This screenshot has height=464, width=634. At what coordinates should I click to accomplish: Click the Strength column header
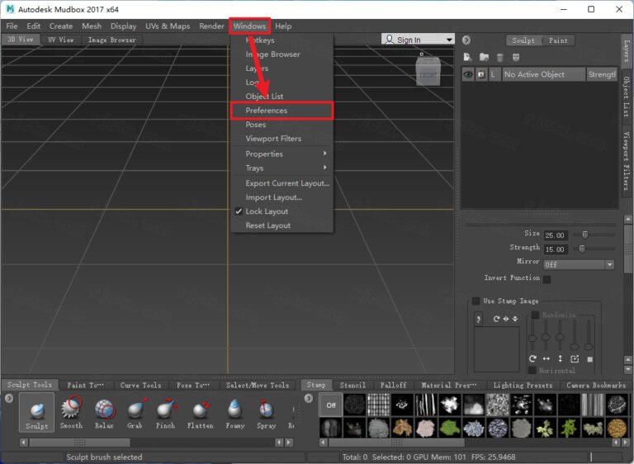pyautogui.click(x=602, y=74)
